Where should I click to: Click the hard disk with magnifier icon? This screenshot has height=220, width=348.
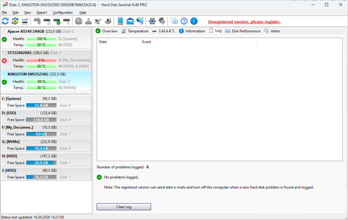pos(66,21)
